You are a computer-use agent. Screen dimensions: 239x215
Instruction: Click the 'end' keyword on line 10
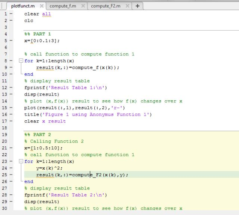[x=29, y=74]
